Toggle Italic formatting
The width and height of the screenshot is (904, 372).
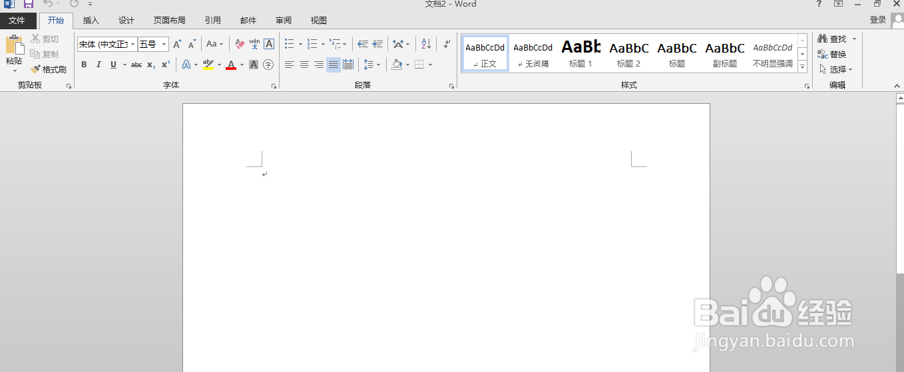point(99,65)
